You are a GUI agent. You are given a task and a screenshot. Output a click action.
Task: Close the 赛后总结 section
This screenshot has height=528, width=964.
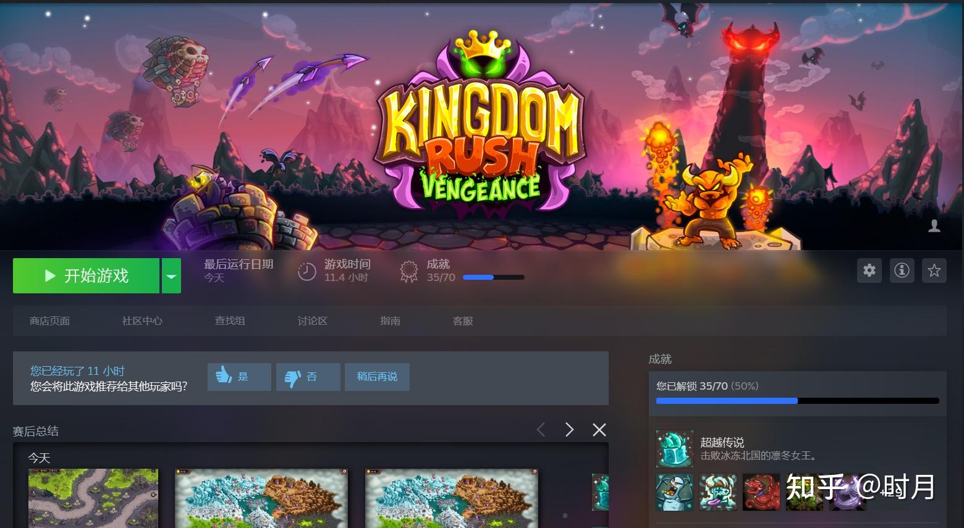599,430
